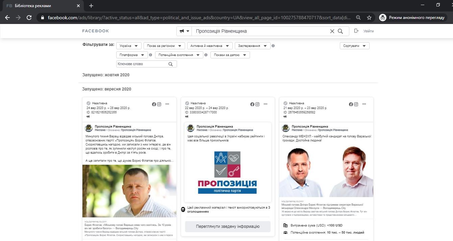Click the Увійти login link

(x=369, y=31)
